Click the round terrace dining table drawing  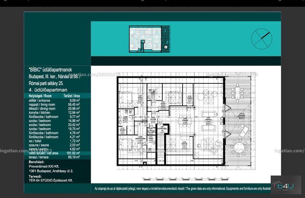pos(239,148)
